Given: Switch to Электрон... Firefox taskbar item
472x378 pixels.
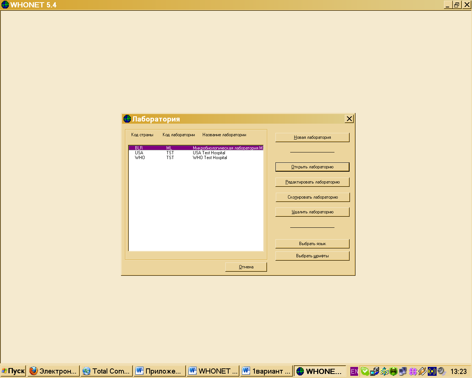Looking at the screenshot, I should click(53, 371).
